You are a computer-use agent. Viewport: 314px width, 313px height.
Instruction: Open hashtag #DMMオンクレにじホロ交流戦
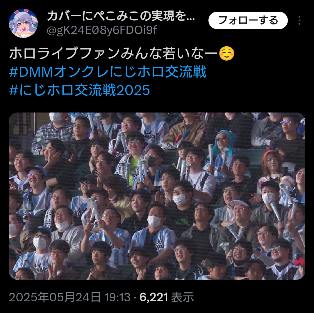108,72
